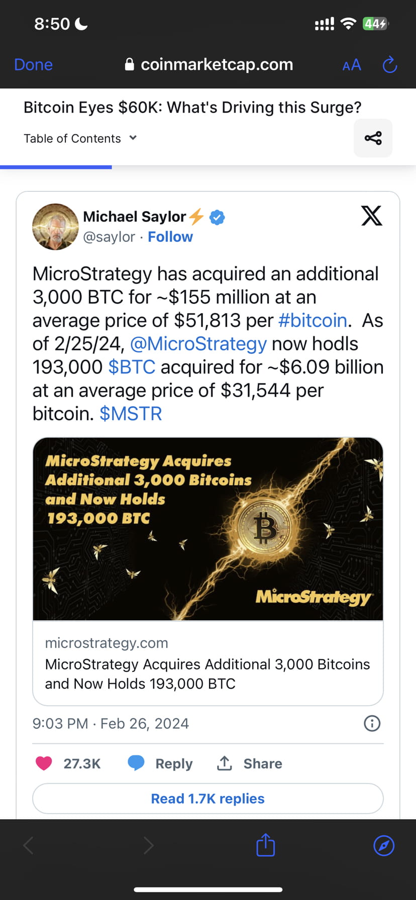Tap the forward navigation chevron

click(x=149, y=845)
